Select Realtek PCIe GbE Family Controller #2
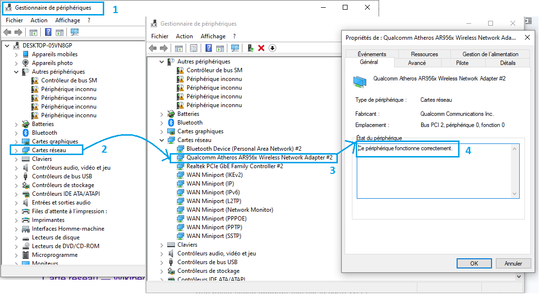 point(235,166)
